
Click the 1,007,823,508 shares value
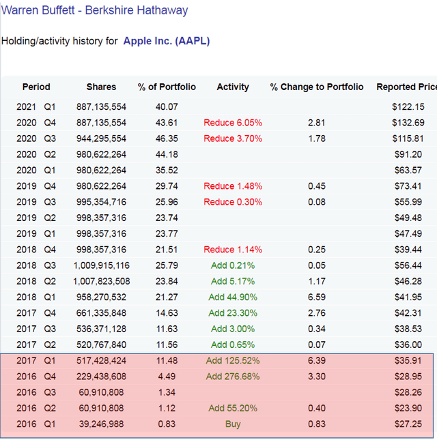101,281
